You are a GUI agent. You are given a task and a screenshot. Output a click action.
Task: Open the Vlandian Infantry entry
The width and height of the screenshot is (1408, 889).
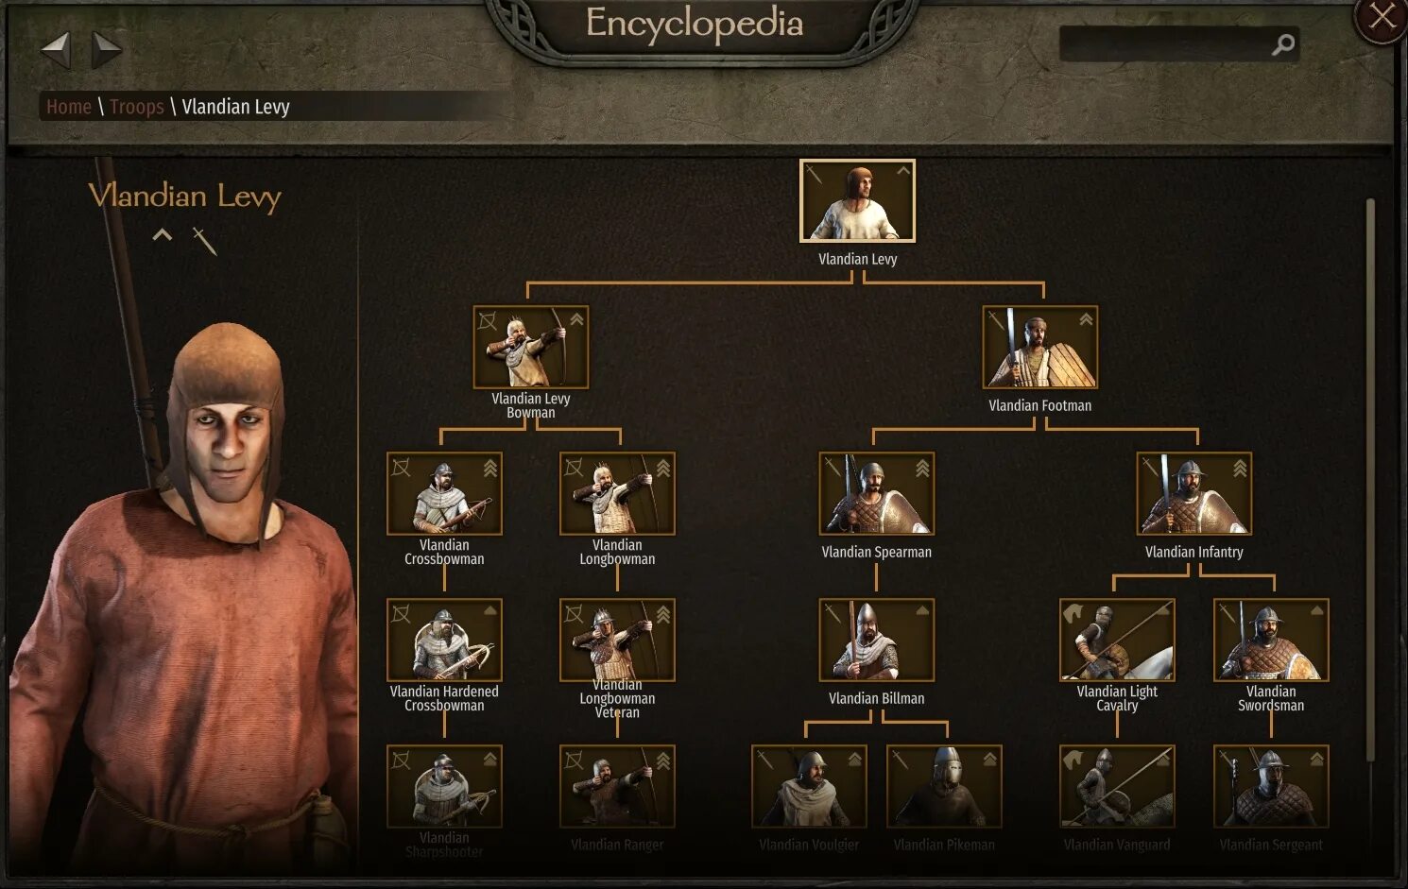1193,493
